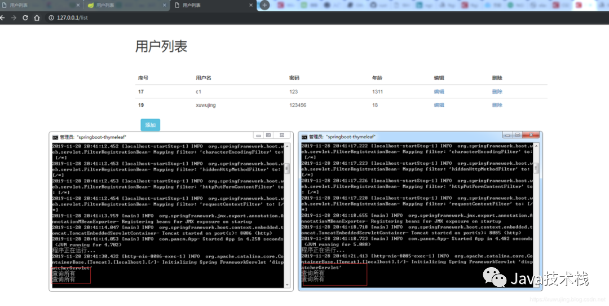The height and width of the screenshot is (306, 609).
Task: Edit user xuwujing via its 编辑 link
Action: click(x=439, y=105)
